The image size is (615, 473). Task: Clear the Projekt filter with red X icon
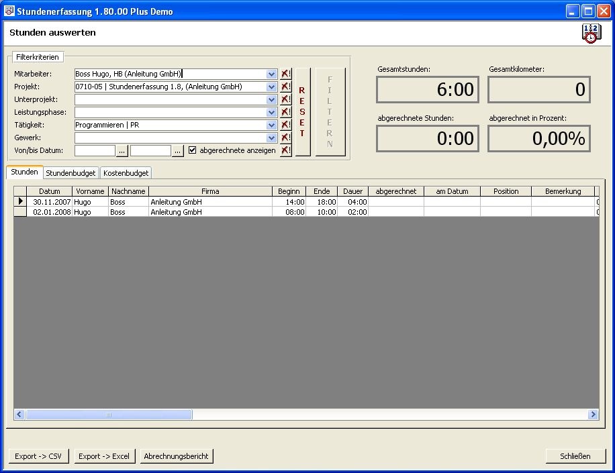[286, 87]
